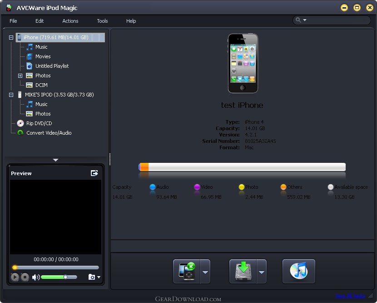The width and height of the screenshot is (377, 303).
Task: Expand the iPhone Photos node
Action: click(20, 76)
